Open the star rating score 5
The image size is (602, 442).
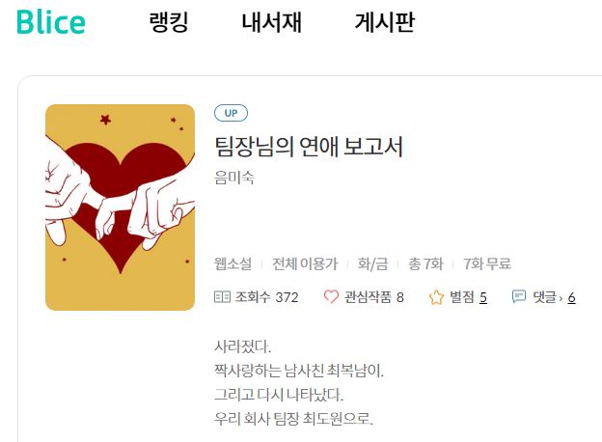tap(483, 297)
